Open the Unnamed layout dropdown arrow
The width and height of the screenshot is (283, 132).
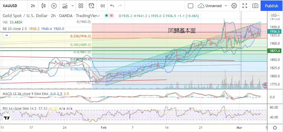point(226,6)
